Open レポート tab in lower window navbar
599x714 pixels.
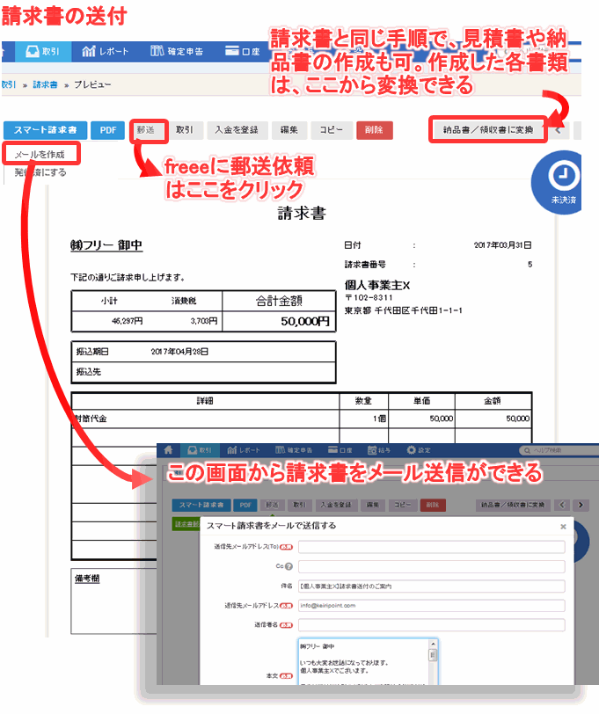pos(244,450)
